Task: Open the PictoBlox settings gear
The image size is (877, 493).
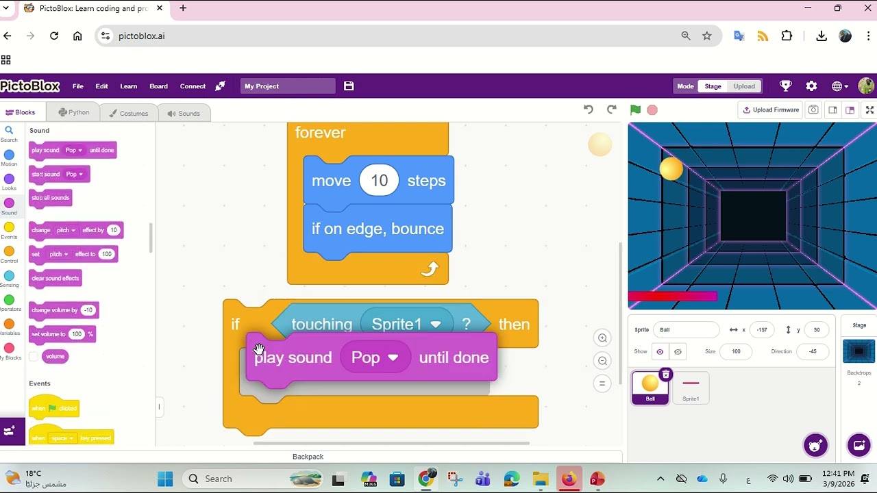Action: 811,86
